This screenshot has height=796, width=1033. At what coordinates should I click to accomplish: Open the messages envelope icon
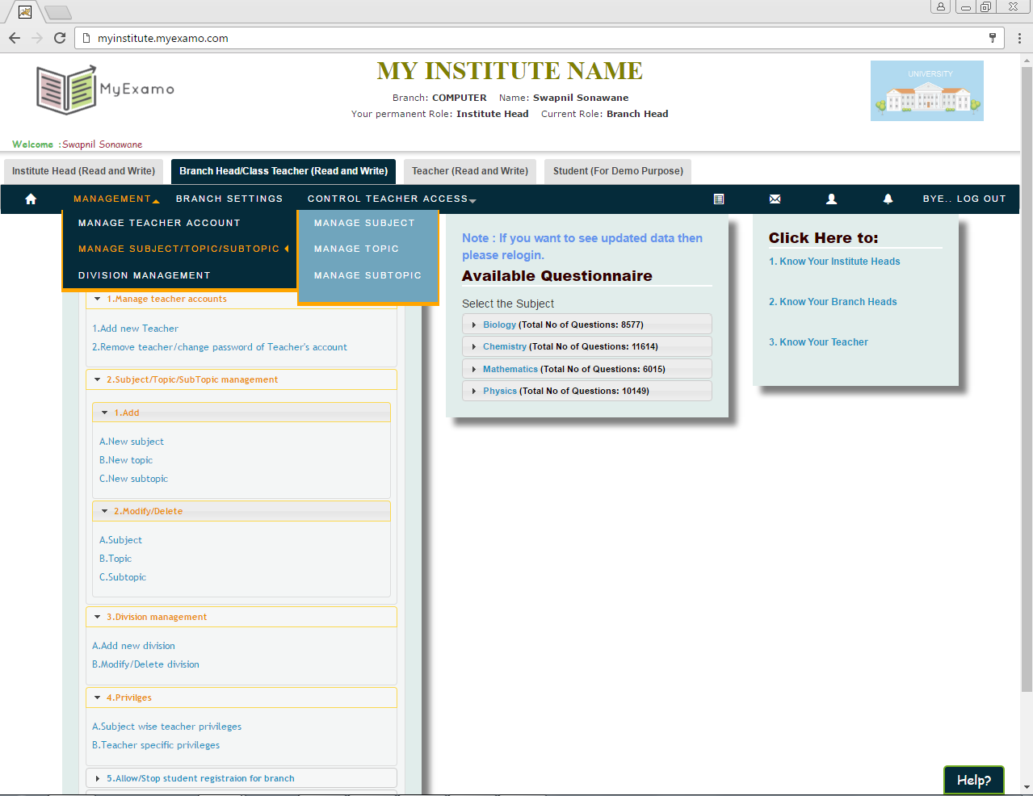[x=775, y=199]
